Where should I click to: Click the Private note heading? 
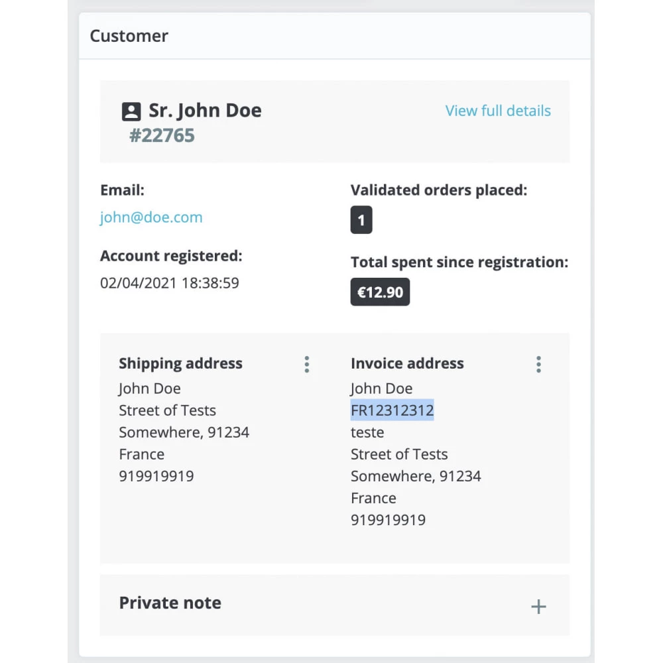[170, 603]
